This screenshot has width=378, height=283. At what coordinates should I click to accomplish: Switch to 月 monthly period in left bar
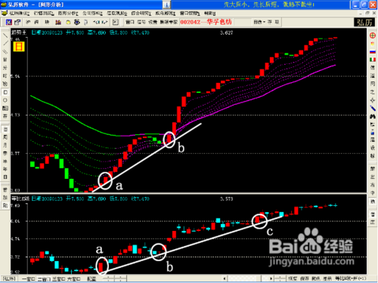(x=5, y=145)
